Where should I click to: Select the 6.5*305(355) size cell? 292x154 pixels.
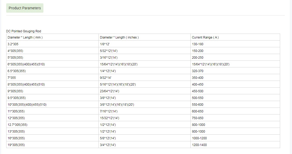(17, 71)
